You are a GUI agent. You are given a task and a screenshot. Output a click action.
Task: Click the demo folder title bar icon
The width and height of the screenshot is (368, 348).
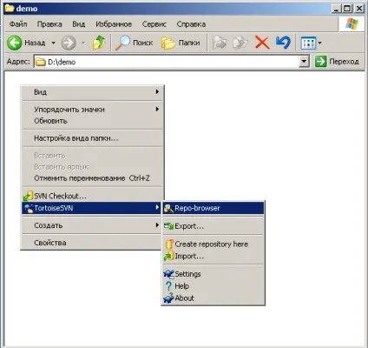tap(10, 8)
